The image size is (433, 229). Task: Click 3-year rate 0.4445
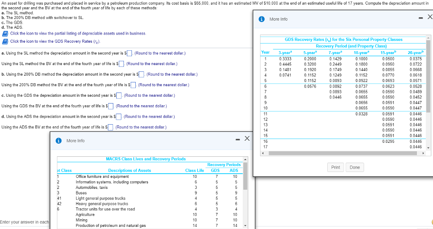click(285, 64)
